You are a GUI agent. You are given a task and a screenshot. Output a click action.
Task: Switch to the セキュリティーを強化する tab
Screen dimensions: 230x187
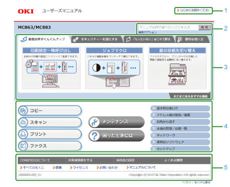97,39
